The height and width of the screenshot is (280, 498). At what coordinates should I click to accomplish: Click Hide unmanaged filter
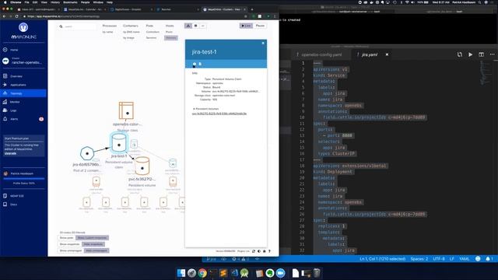pyautogui.click(x=96, y=250)
